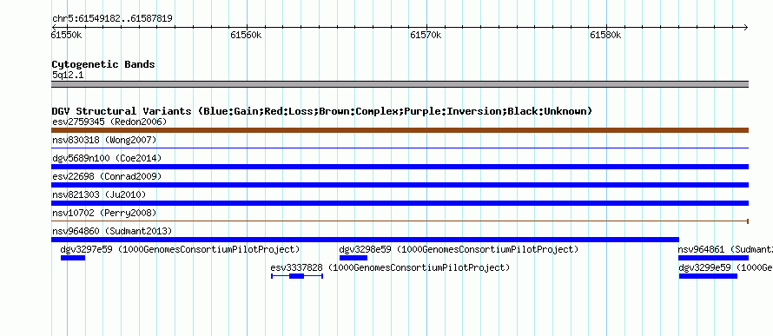Click the gray 5q12.1 cytogenetic band bar

tap(400, 84)
